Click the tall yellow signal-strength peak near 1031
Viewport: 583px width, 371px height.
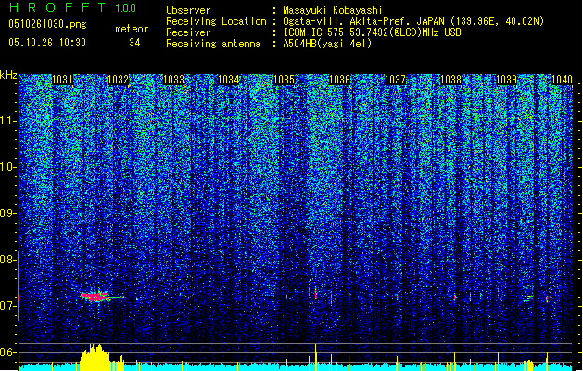pos(95,357)
